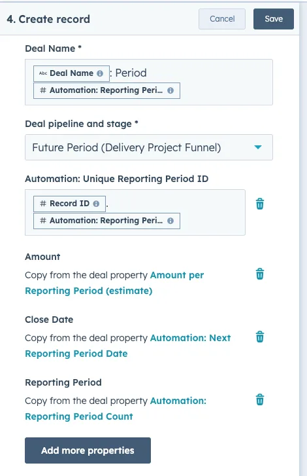This screenshot has height=476, width=307.
Task: Open info icon on Deal Name token
Action: pyautogui.click(x=100, y=73)
